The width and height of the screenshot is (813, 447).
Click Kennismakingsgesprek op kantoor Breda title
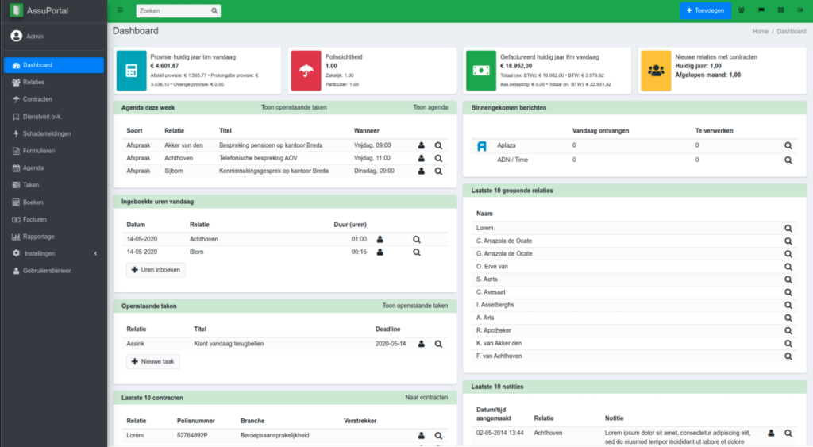(x=274, y=171)
